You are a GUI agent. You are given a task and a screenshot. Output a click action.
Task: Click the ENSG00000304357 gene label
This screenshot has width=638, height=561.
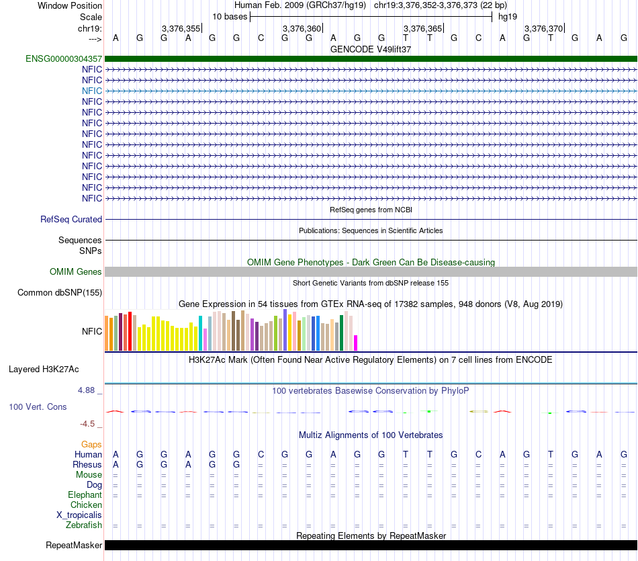tap(64, 59)
